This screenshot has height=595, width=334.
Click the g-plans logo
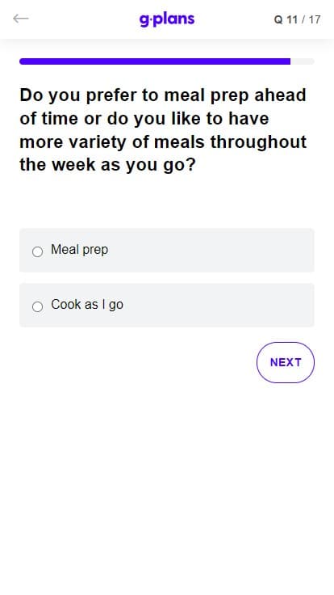167,19
